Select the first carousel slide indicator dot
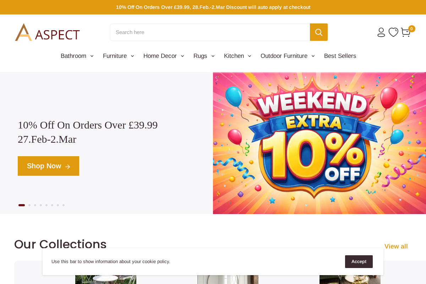The height and width of the screenshot is (284, 426). coord(21,205)
